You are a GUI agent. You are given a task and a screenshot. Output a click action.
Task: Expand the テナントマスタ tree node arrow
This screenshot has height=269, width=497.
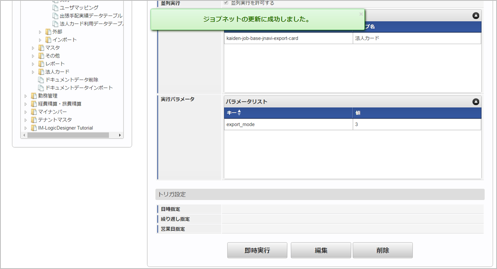click(x=26, y=120)
